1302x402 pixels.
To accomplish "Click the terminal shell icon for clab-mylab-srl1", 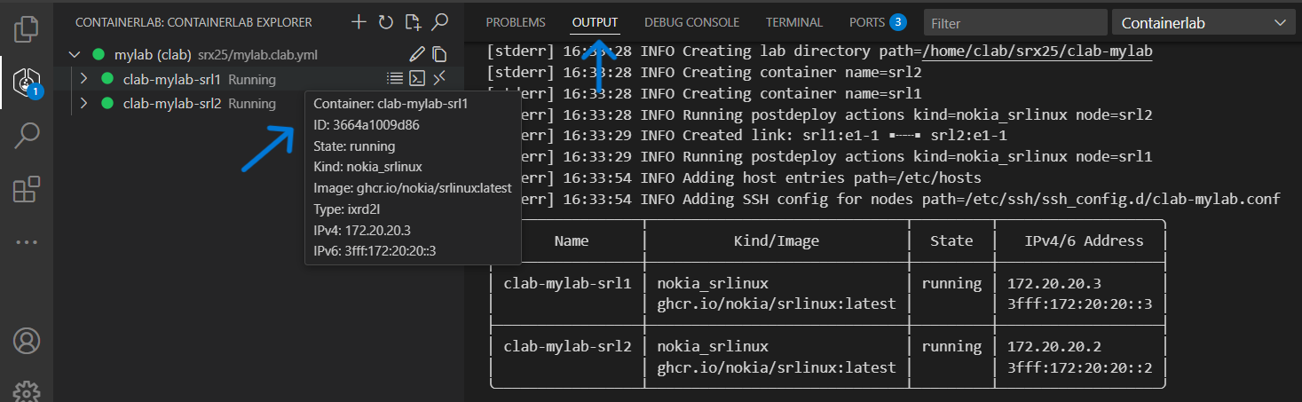I will pyautogui.click(x=417, y=79).
